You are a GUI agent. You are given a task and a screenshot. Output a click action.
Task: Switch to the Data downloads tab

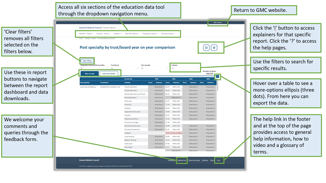pyautogui.click(x=109, y=74)
